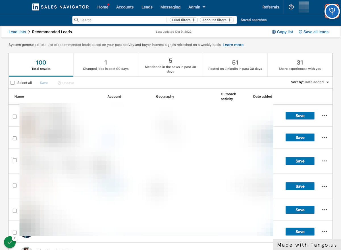The image size is (341, 250).
Task: Open more options for fifth lead row
Action: 325,210
